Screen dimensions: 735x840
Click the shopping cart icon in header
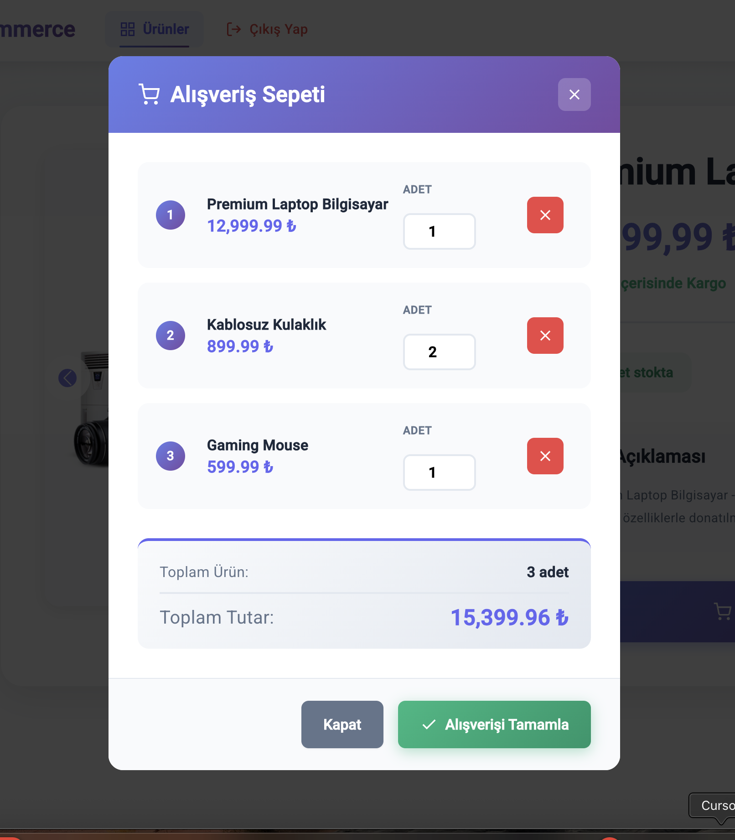click(149, 94)
